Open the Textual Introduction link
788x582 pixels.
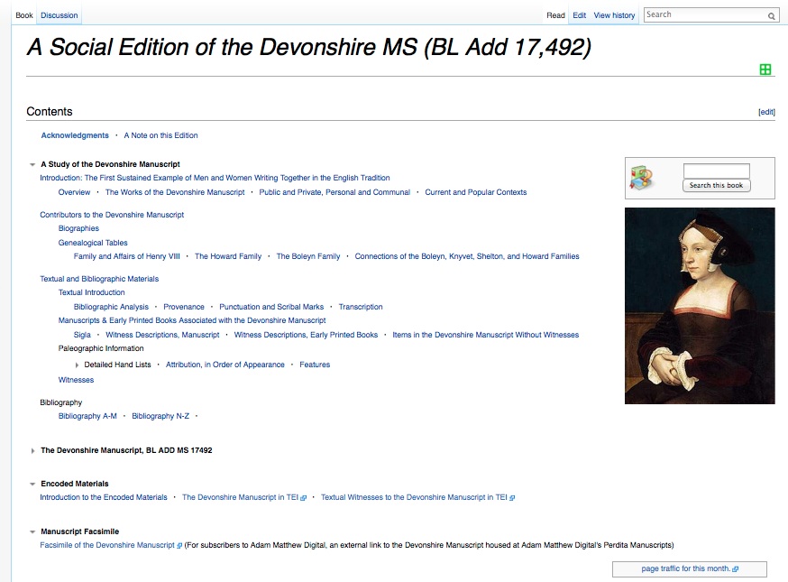[91, 292]
